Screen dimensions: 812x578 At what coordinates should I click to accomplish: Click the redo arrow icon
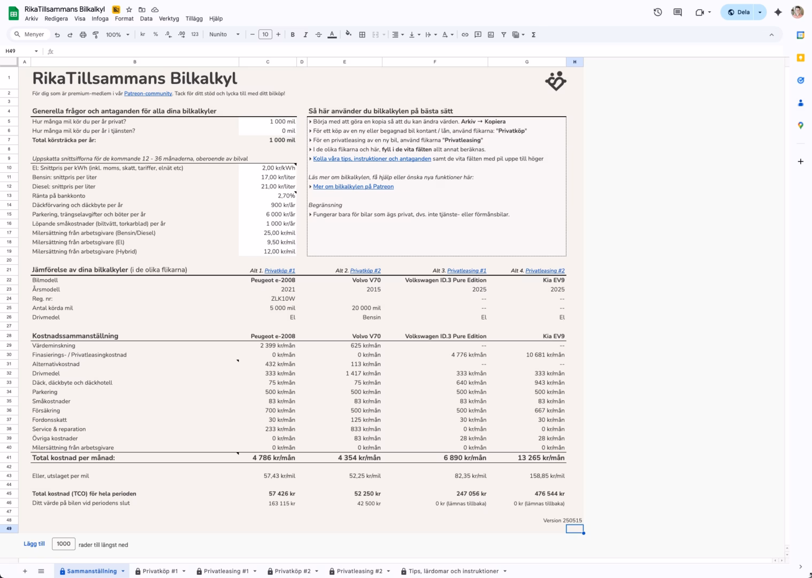[70, 35]
